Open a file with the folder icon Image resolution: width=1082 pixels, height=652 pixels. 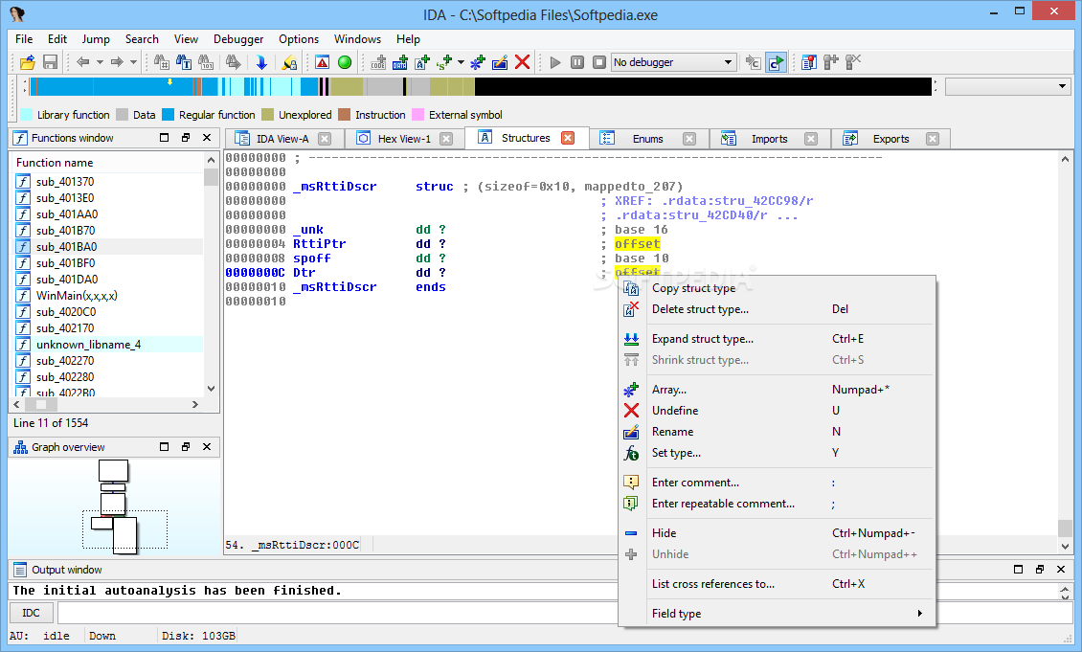28,62
